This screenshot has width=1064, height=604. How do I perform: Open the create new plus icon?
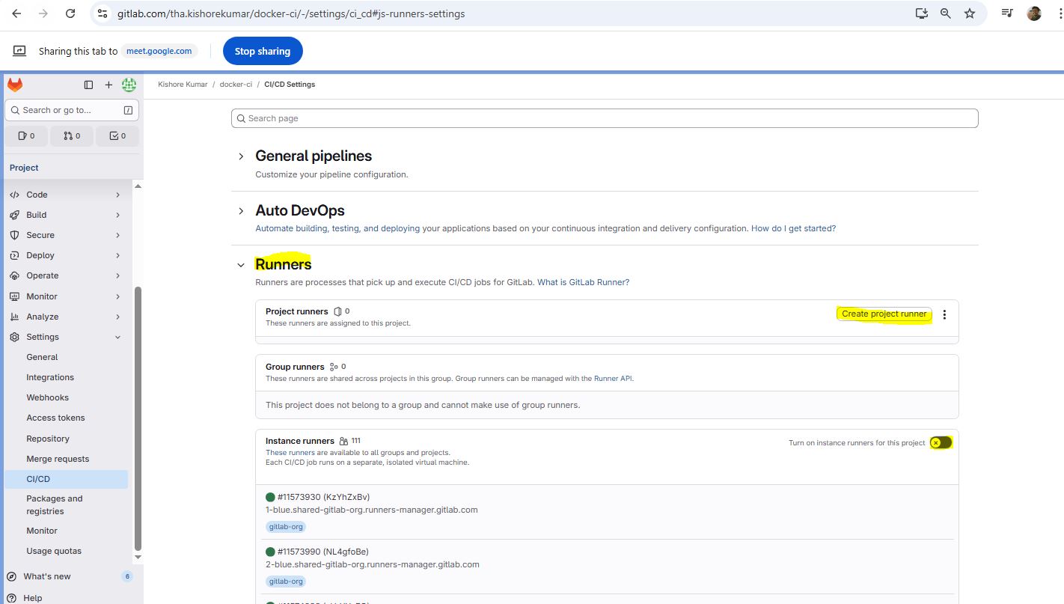pos(108,85)
